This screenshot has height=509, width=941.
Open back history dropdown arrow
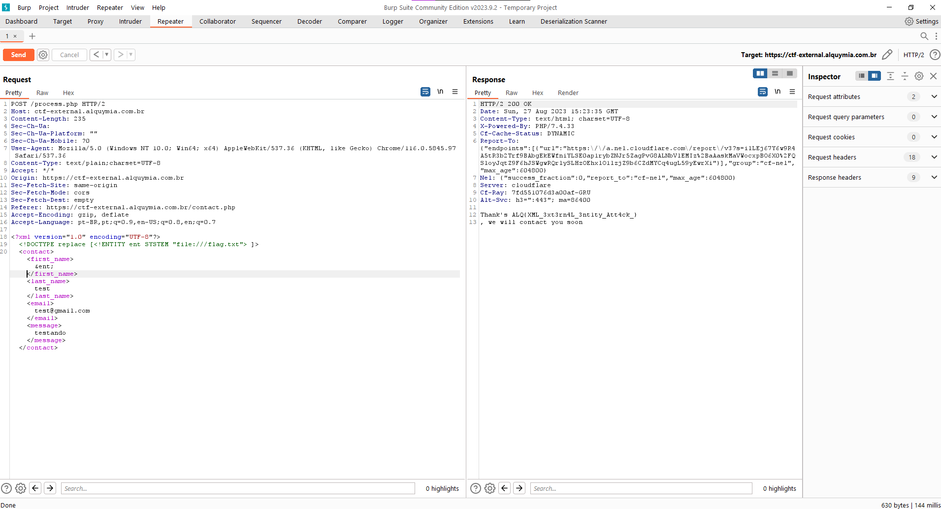click(x=107, y=55)
